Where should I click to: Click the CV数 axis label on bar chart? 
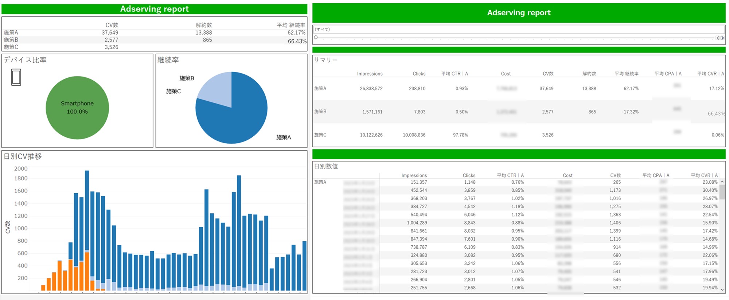8,227
